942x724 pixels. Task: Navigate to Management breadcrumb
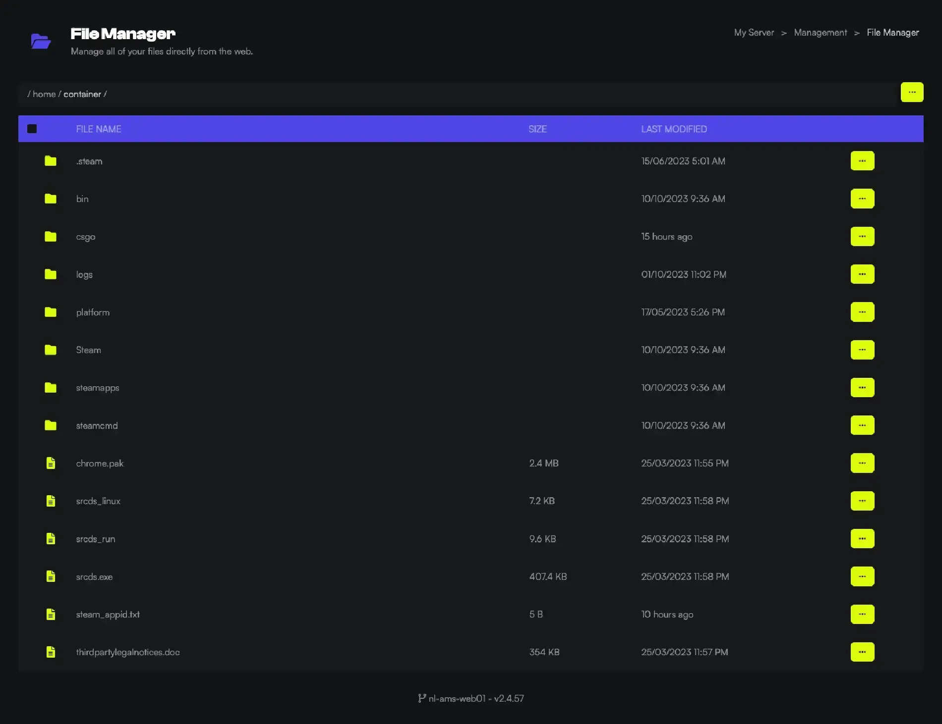[821, 32]
